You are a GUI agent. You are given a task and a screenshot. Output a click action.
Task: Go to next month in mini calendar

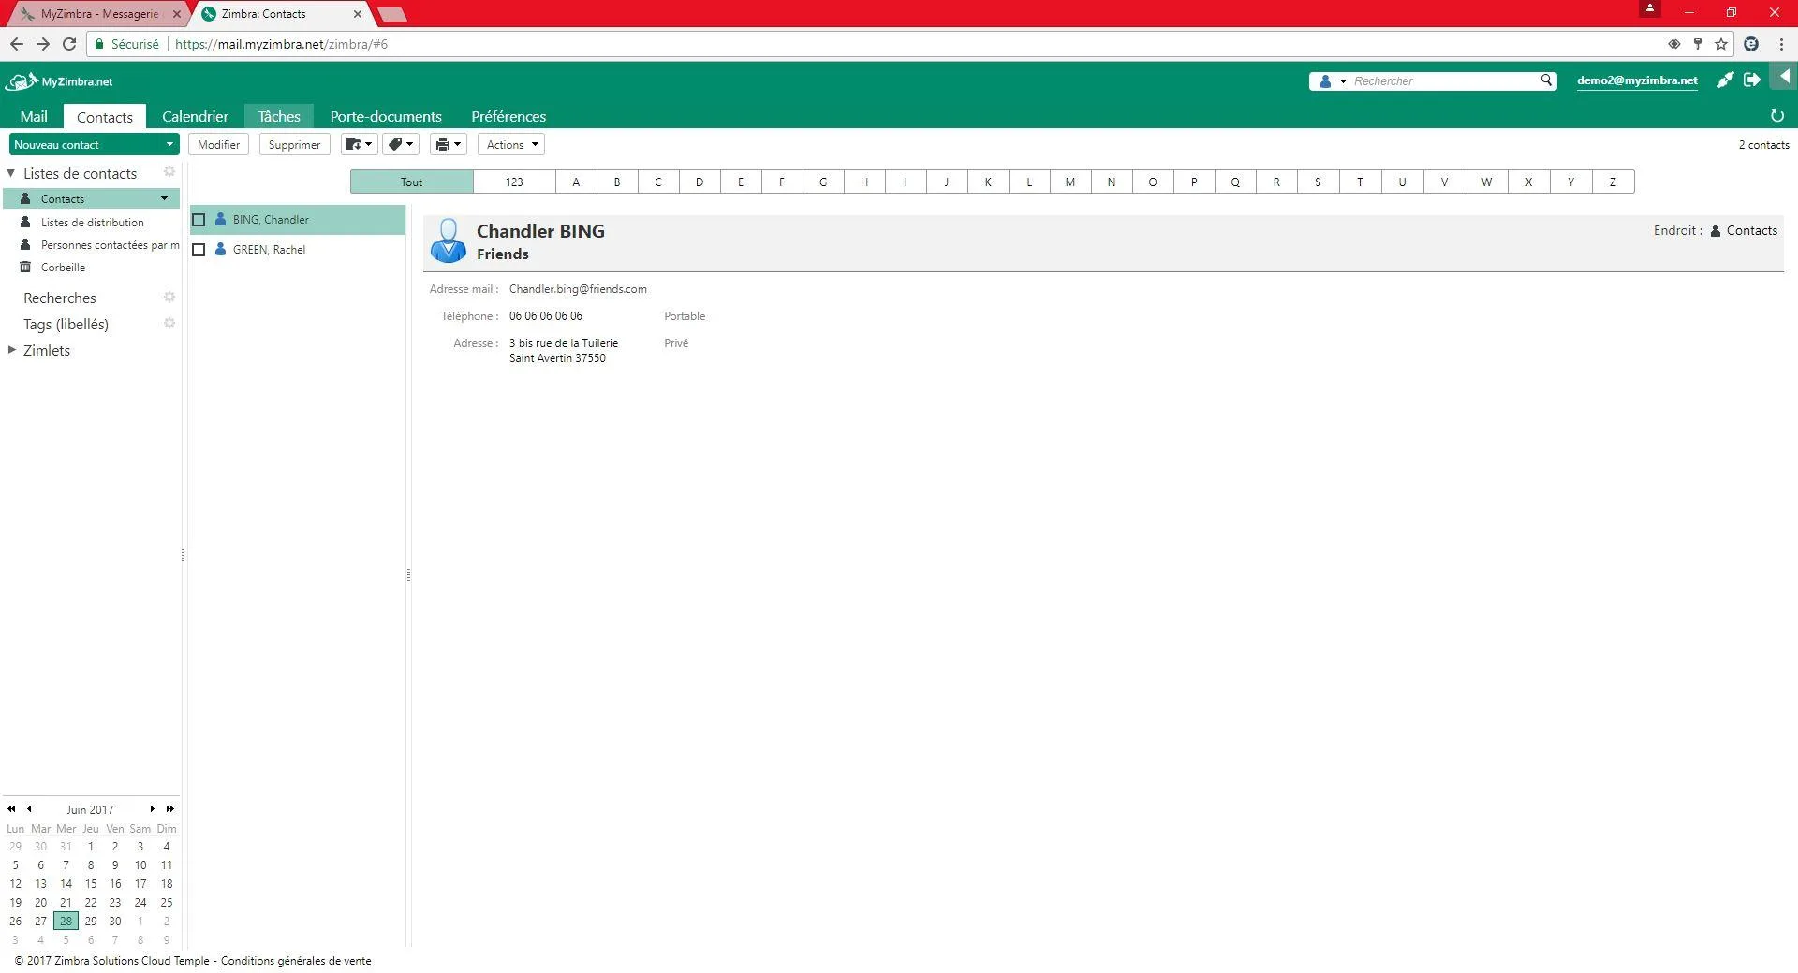click(152, 809)
